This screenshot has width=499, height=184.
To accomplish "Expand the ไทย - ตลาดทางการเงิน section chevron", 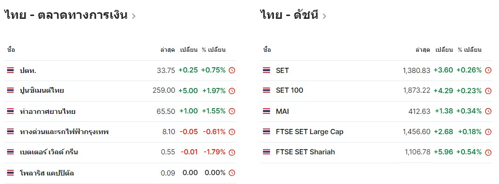I will pyautogui.click(x=134, y=16).
